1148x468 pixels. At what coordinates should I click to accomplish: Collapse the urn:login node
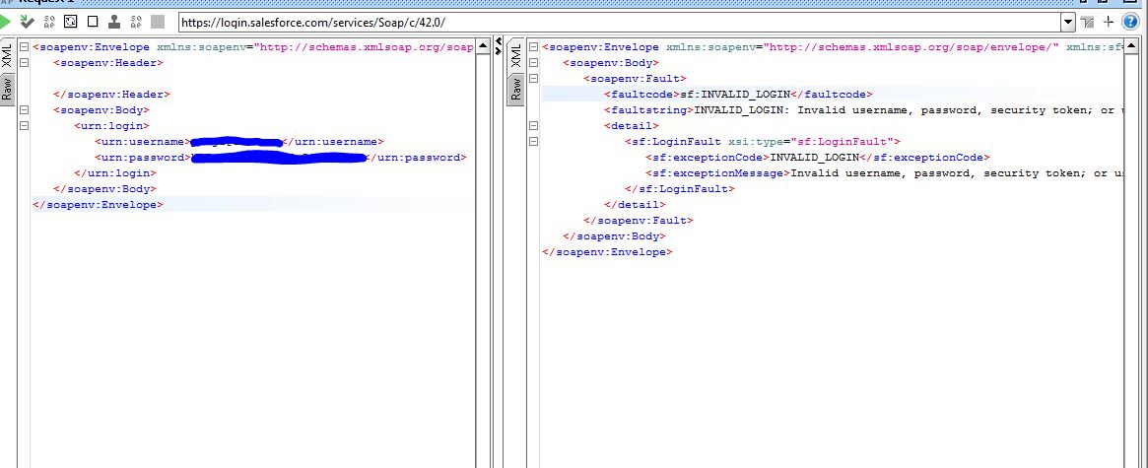(25, 126)
